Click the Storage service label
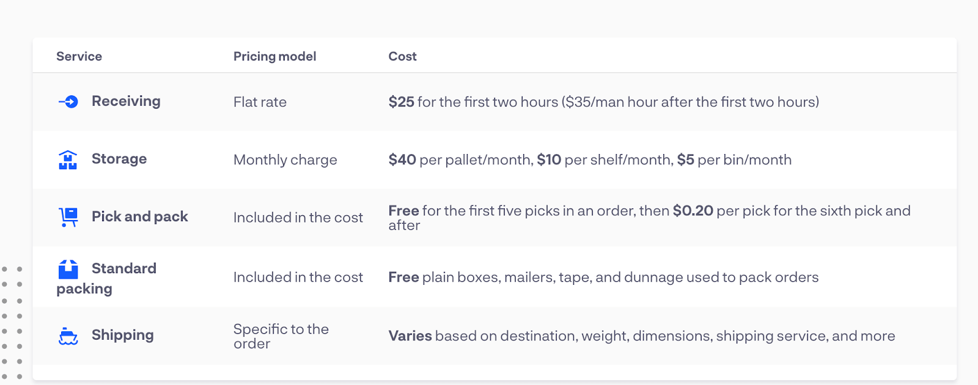This screenshot has width=978, height=385. click(x=119, y=159)
